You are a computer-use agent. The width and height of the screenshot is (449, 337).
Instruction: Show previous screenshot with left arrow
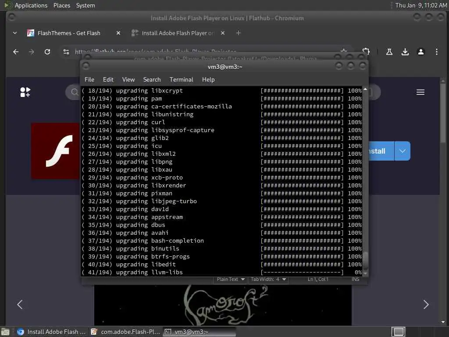20,305
